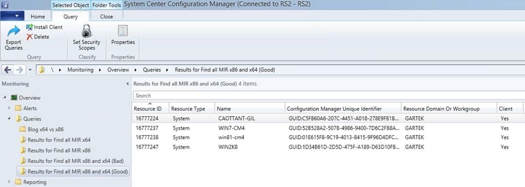Viewport: 525px width, 187px height.
Task: Click the Install Client icon
Action: (x=29, y=27)
